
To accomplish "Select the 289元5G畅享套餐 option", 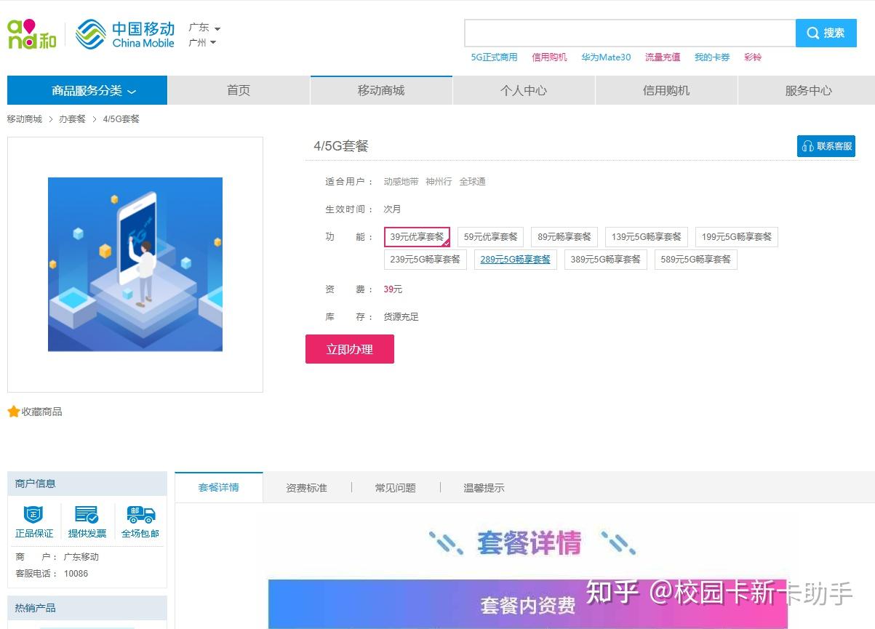I will pos(515,260).
